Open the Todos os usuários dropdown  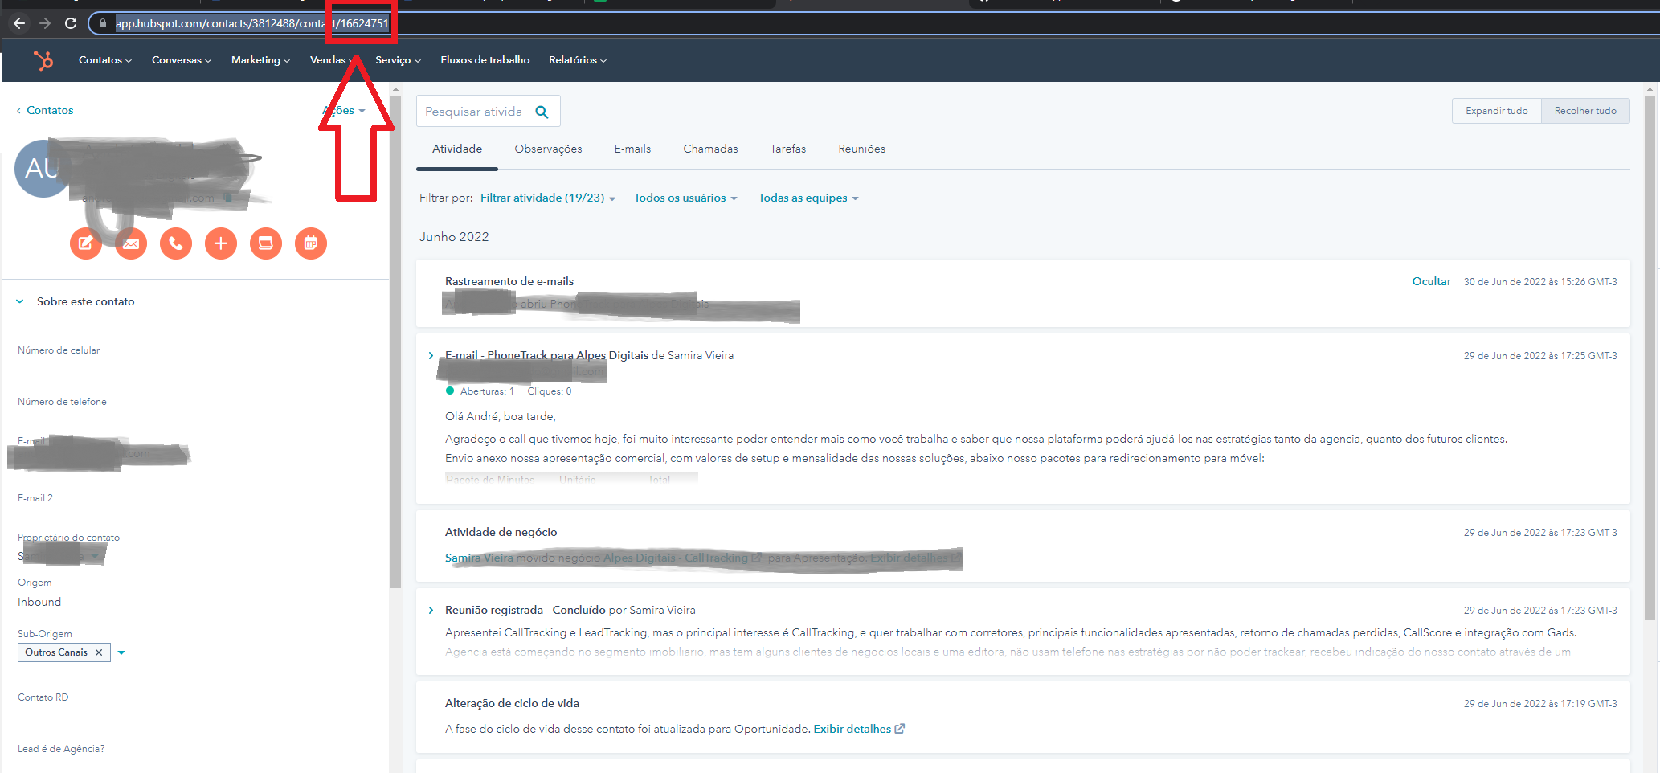[685, 198]
